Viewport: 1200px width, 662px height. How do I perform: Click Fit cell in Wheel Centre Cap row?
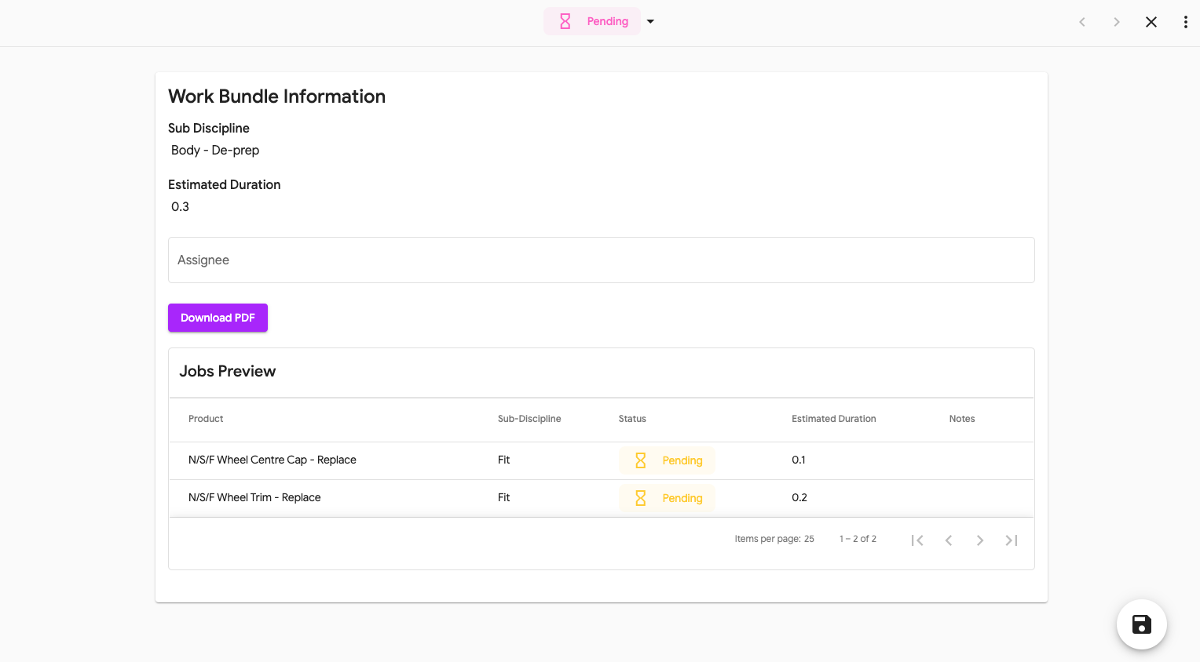click(x=504, y=460)
